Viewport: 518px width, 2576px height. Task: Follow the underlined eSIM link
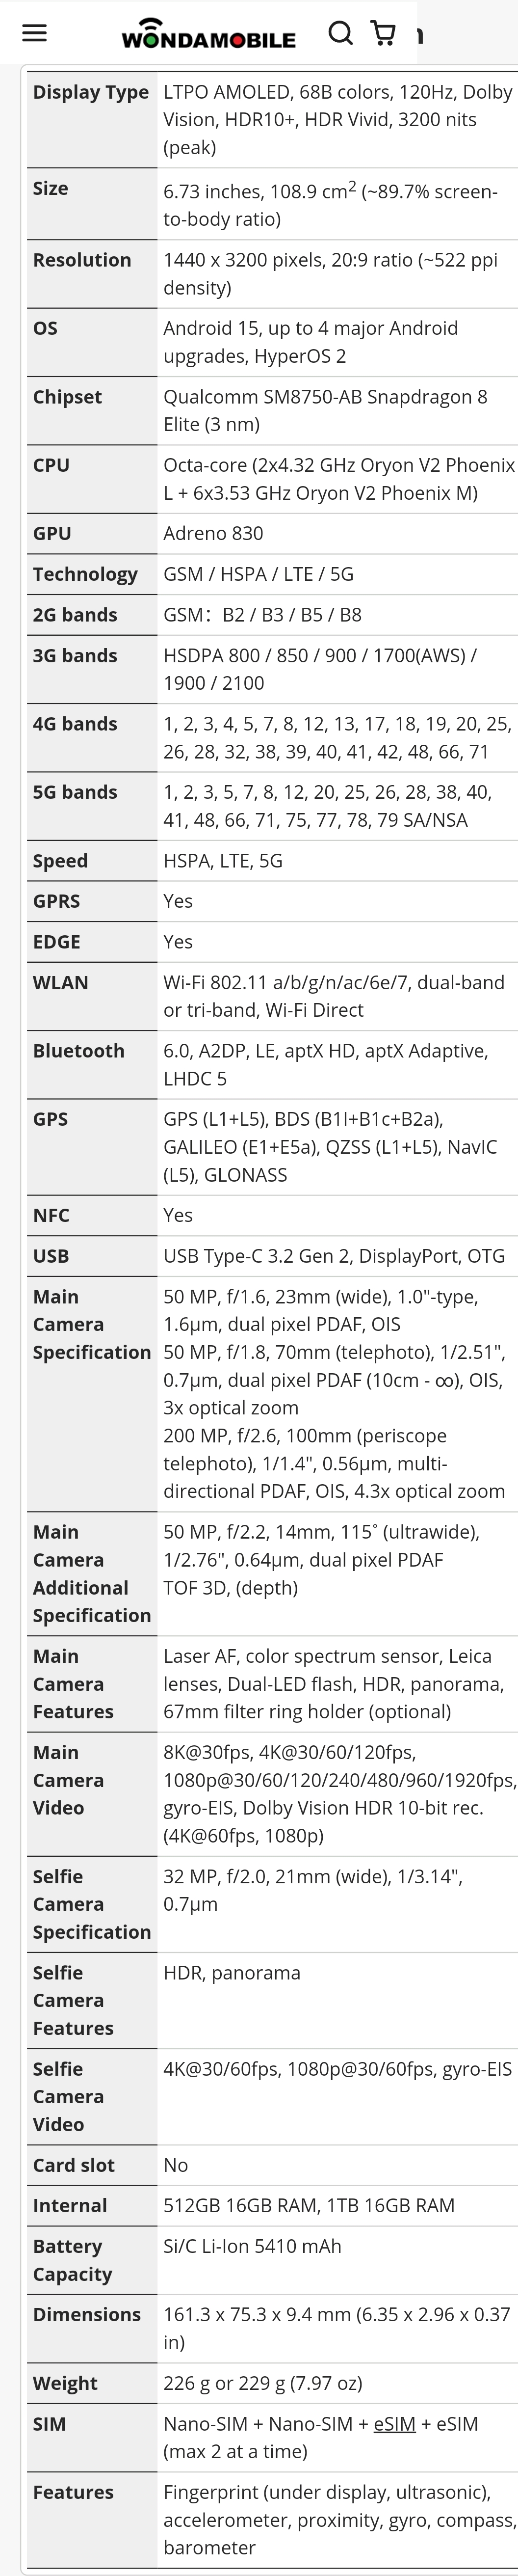394,2424
